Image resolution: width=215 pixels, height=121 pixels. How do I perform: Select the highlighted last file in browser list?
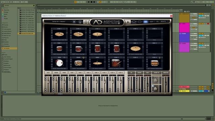[x=26, y=34]
